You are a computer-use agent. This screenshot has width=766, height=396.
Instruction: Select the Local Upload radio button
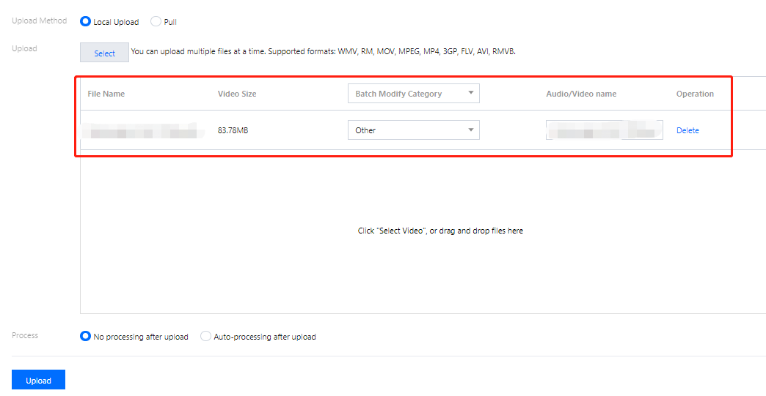click(86, 21)
